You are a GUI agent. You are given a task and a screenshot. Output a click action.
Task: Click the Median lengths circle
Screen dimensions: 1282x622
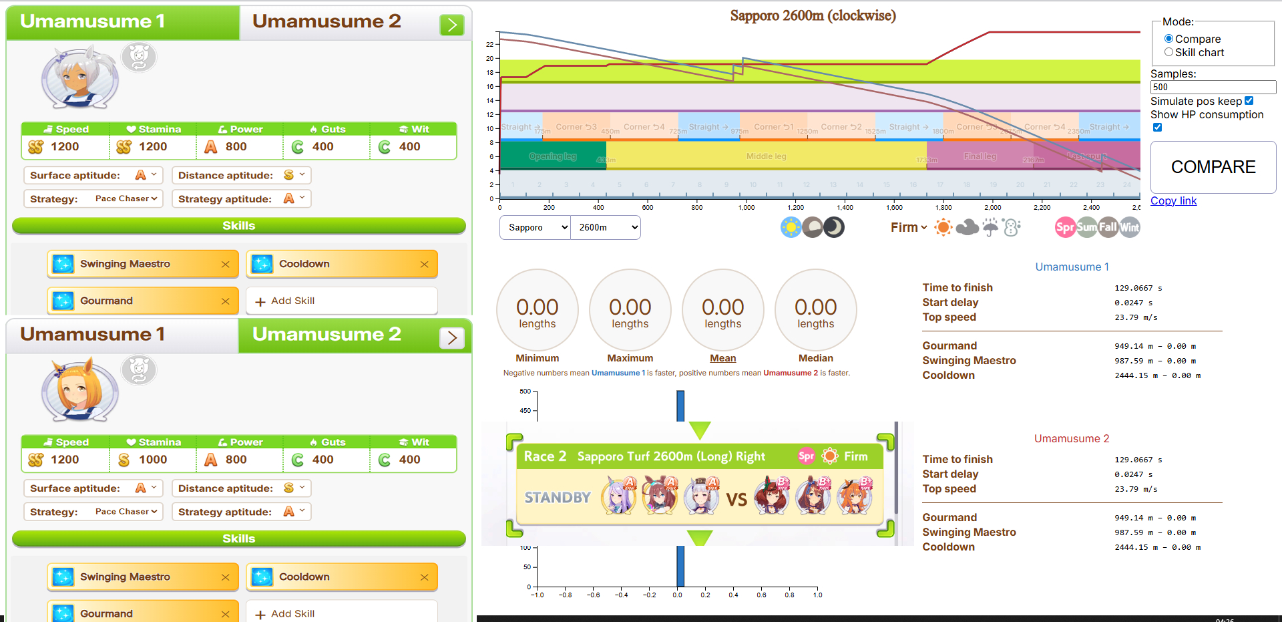click(816, 309)
